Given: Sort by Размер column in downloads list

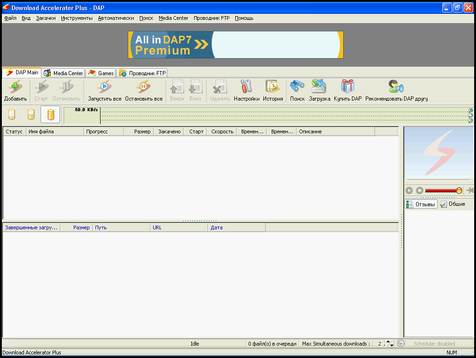Looking at the screenshot, I should click(138, 131).
